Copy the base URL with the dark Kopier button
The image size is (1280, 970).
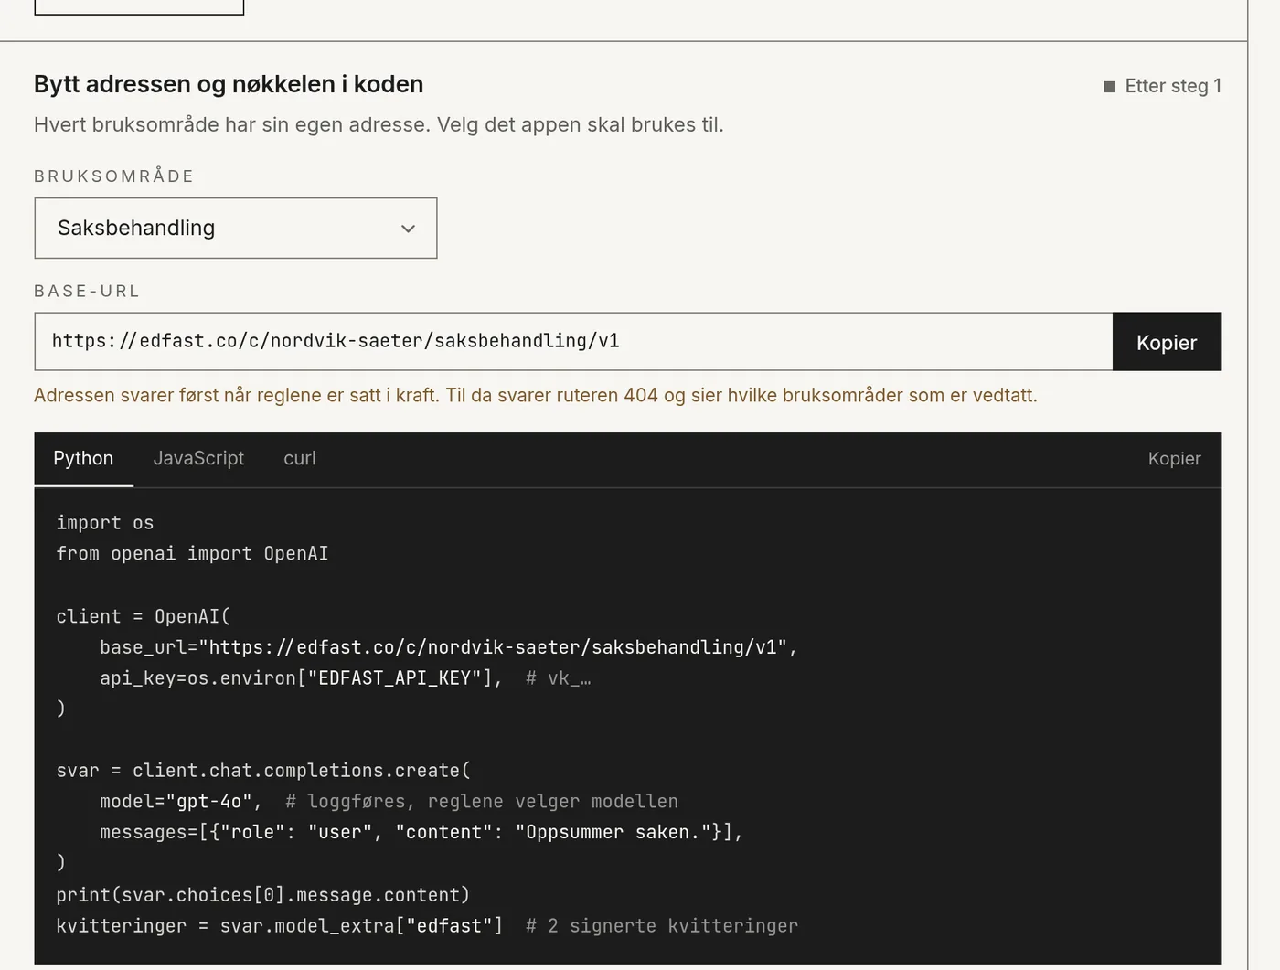point(1167,342)
